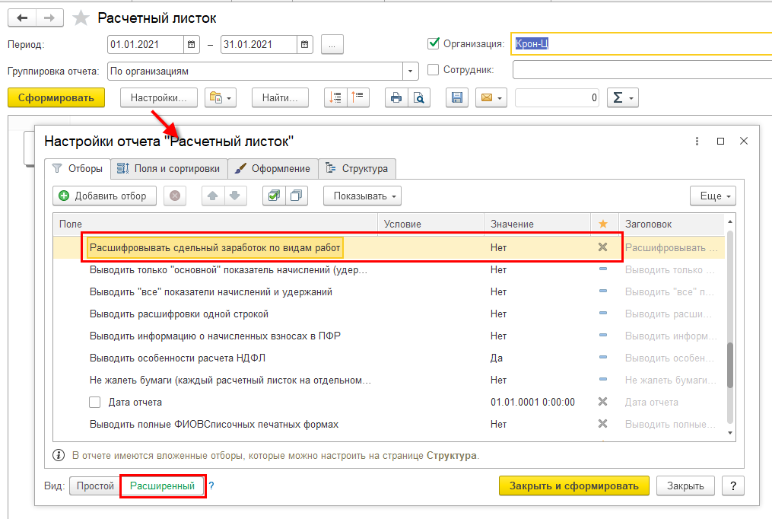Open print preview with the magnifier icon
This screenshot has width=772, height=519.
(x=418, y=97)
